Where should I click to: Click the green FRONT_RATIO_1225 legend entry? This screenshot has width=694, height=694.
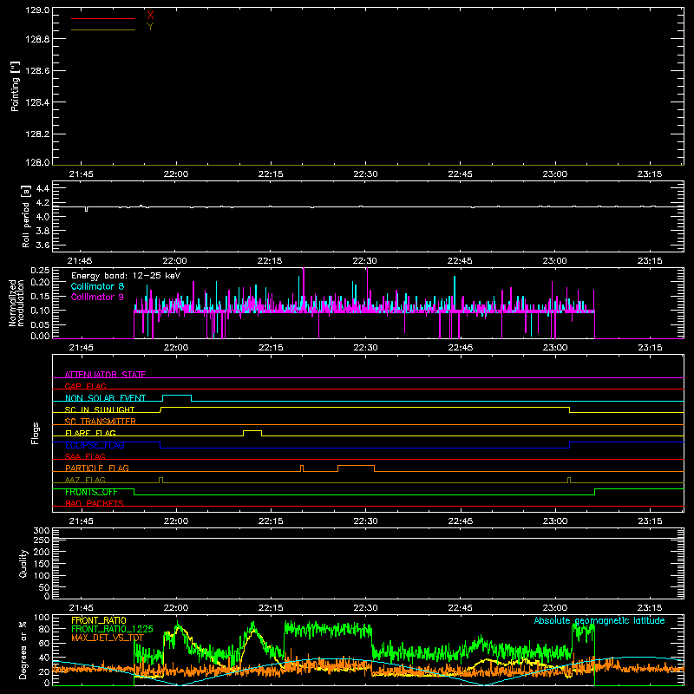pyautogui.click(x=113, y=629)
